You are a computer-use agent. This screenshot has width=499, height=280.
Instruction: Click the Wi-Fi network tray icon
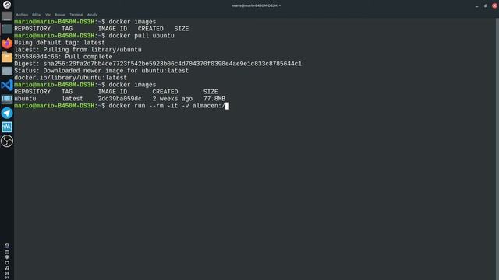point(7,257)
